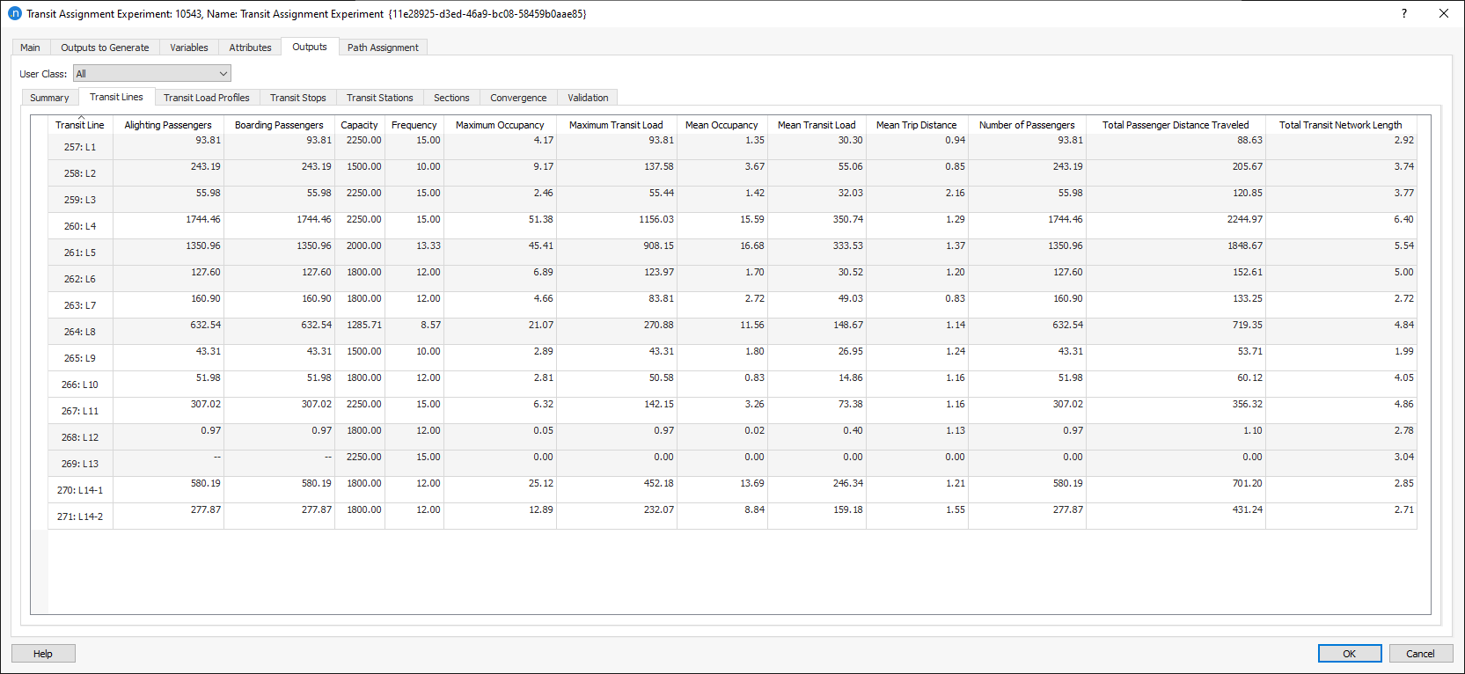Open the Transit Load Profiles tab
The height and width of the screenshot is (674, 1465).
coord(206,98)
